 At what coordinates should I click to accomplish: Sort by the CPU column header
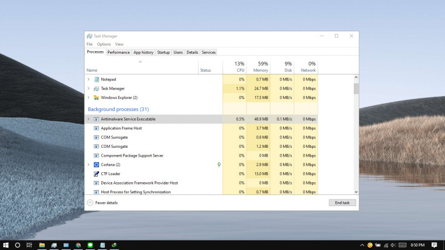click(x=235, y=67)
